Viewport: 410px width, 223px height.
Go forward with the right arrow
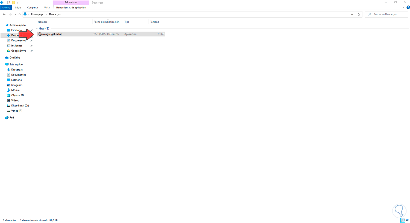(x=10, y=14)
